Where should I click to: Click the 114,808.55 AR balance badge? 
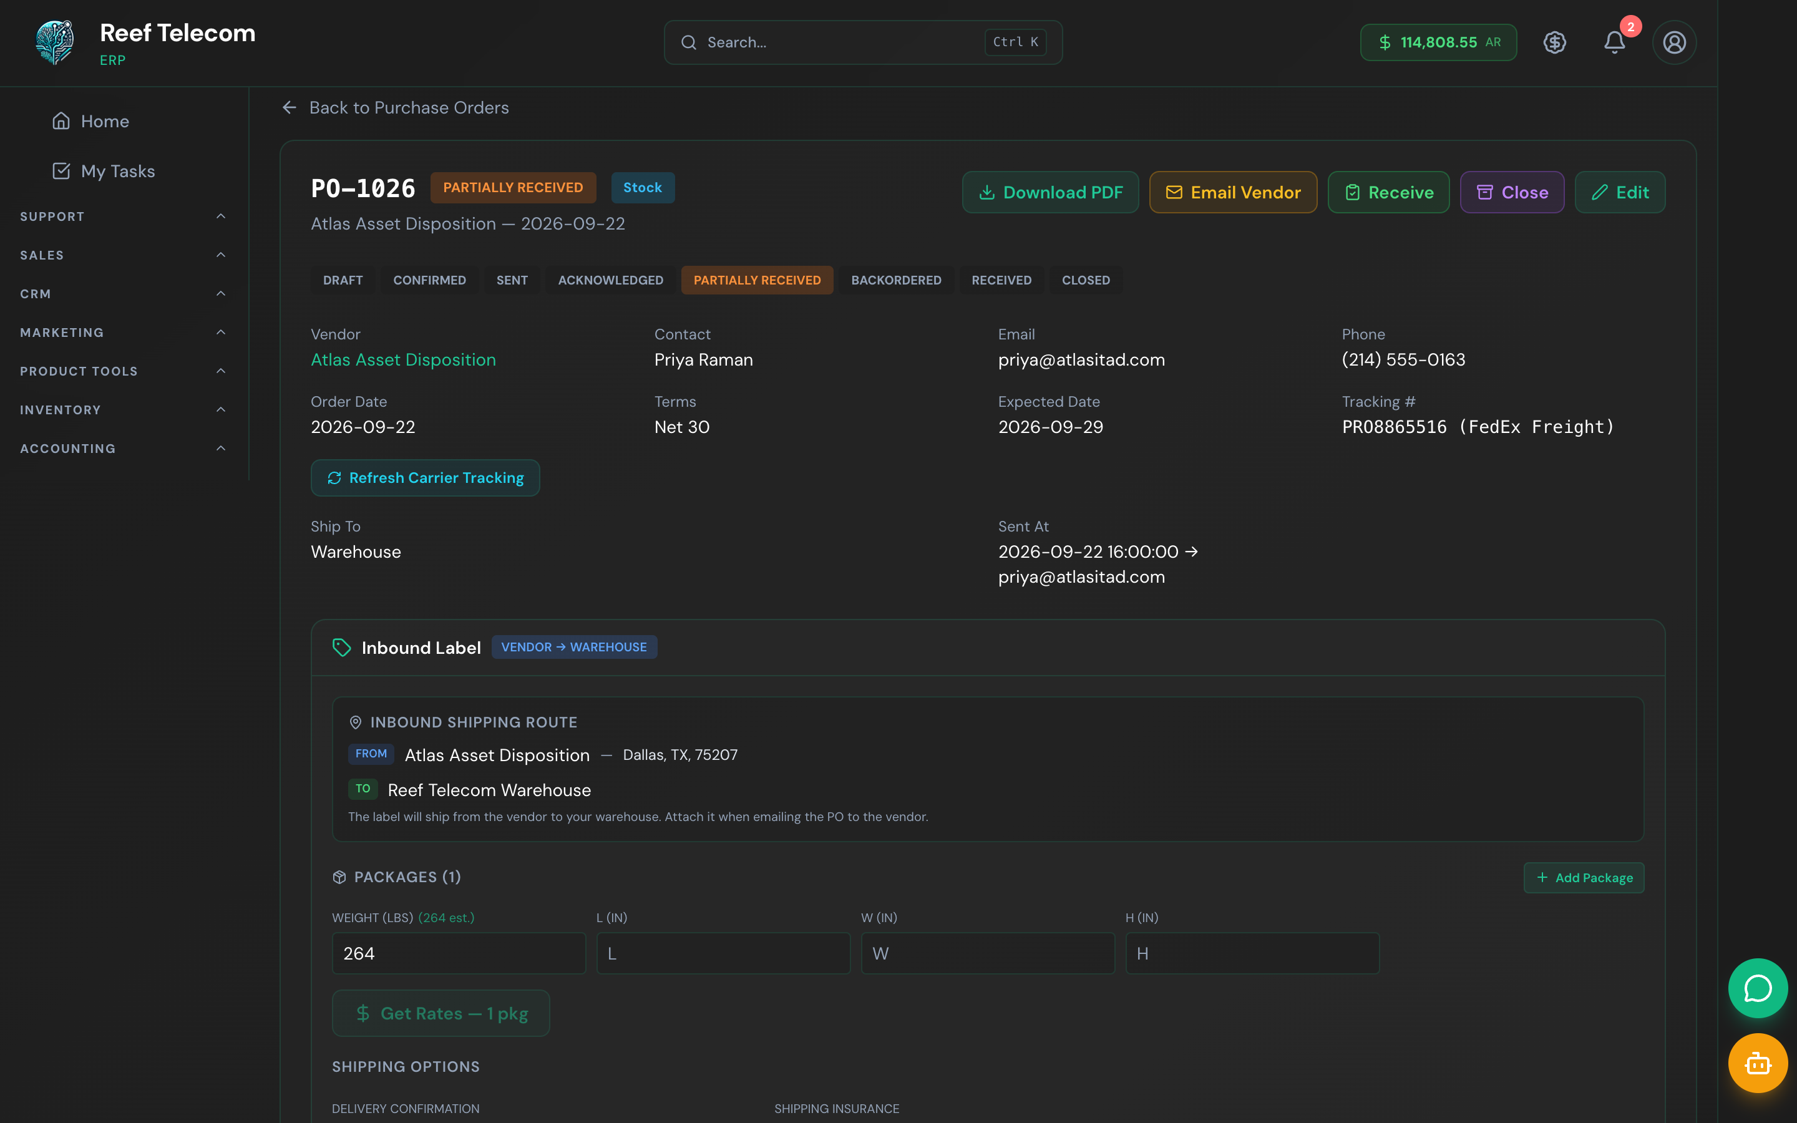point(1438,42)
